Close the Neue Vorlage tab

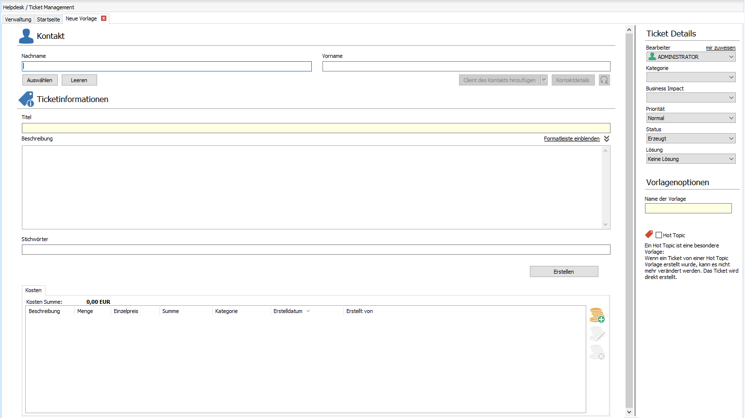point(103,18)
